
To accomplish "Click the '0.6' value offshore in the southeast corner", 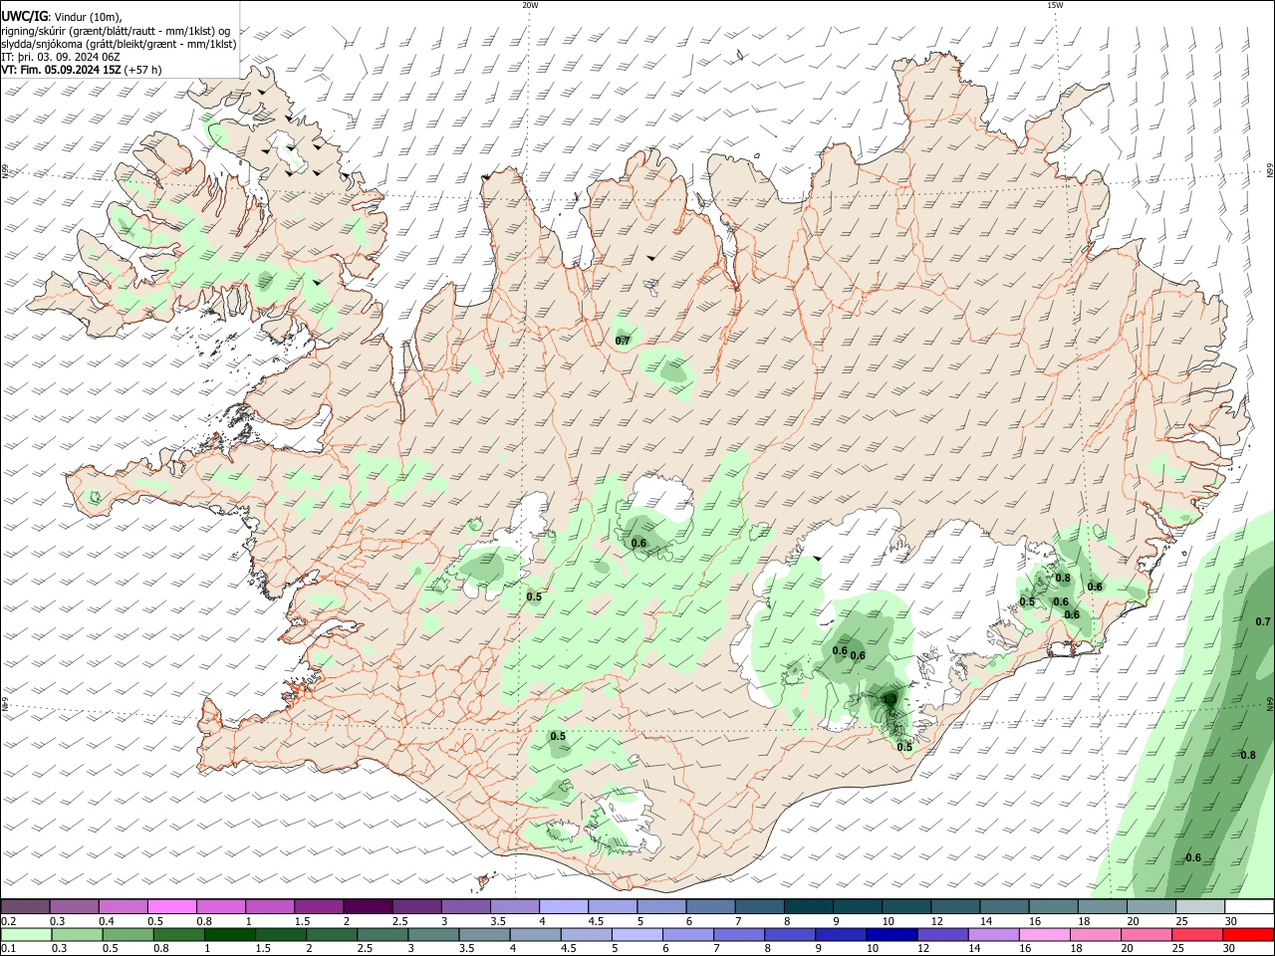I will pyautogui.click(x=1193, y=858).
